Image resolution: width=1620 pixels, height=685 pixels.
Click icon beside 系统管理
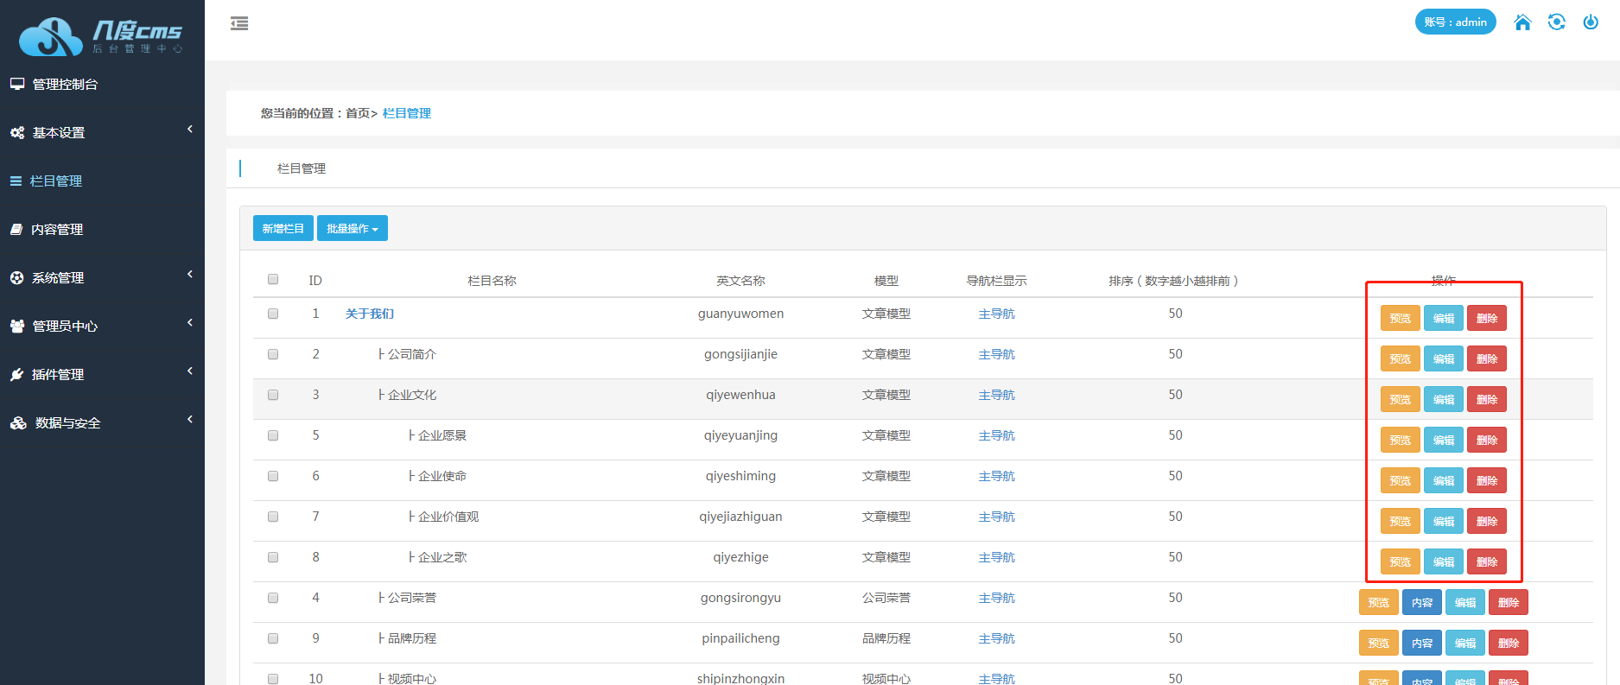click(x=16, y=278)
